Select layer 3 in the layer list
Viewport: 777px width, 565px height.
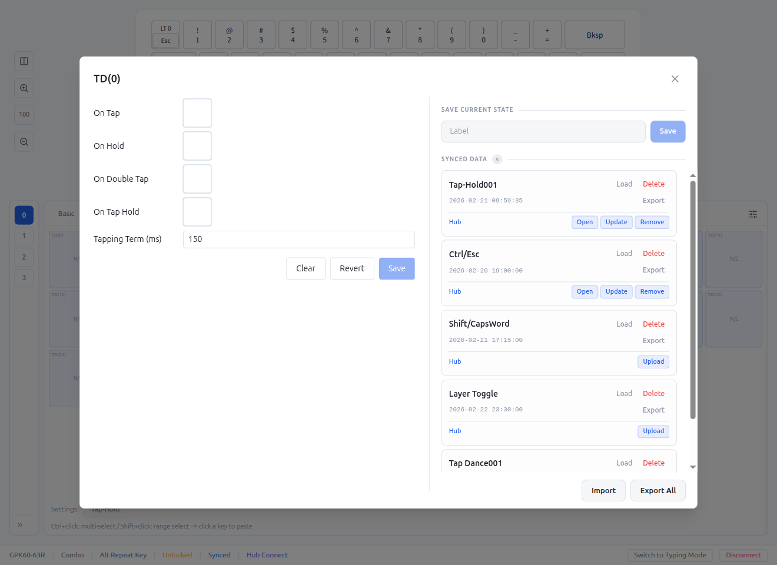point(24,277)
